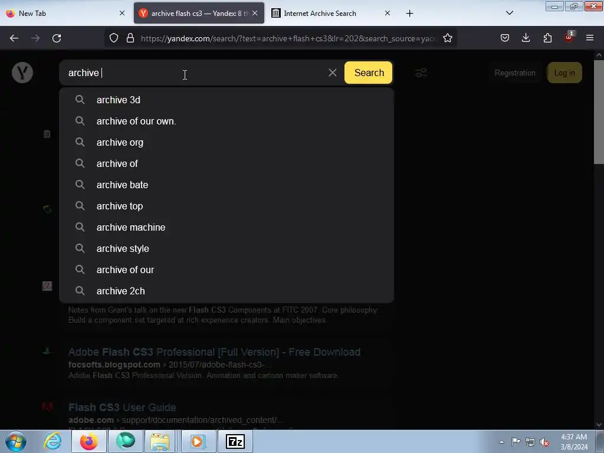Open the Windows Start menu
This screenshot has width=604, height=453.
[16, 441]
